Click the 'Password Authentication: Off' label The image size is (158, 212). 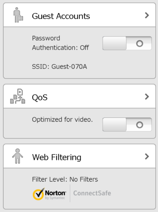point(60,43)
